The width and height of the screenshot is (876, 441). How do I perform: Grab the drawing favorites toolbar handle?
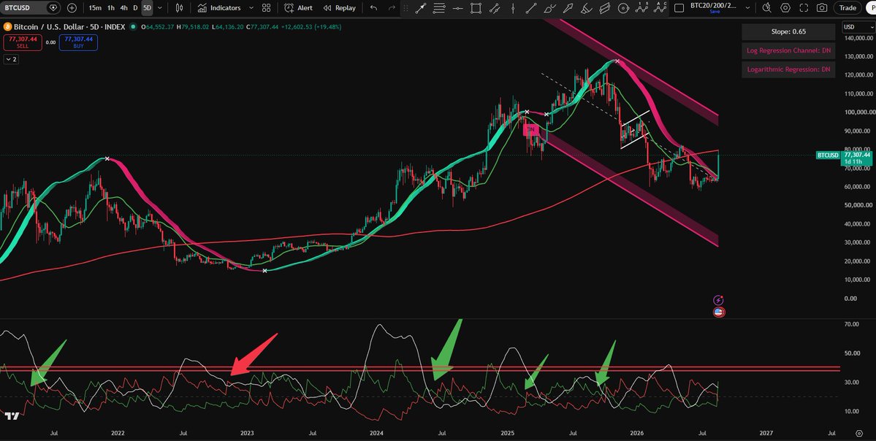[405, 8]
